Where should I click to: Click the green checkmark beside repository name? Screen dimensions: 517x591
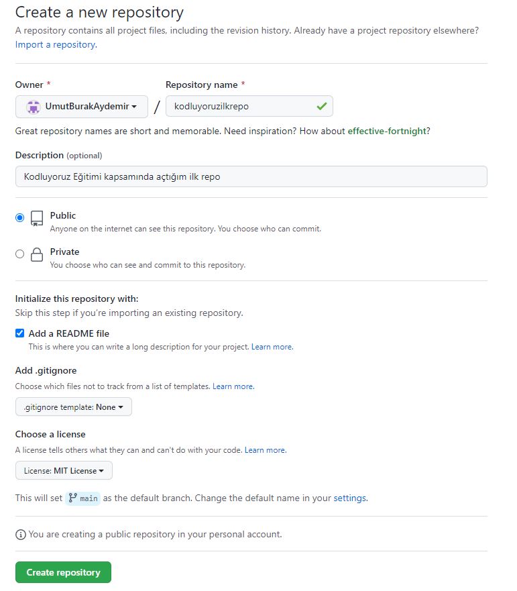click(323, 107)
